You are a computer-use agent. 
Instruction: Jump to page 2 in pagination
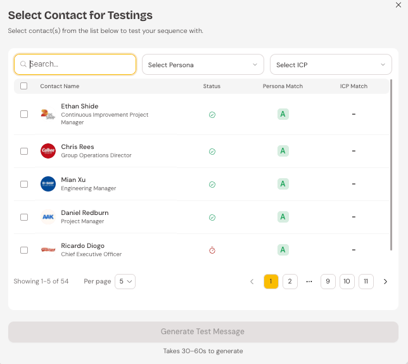290,282
